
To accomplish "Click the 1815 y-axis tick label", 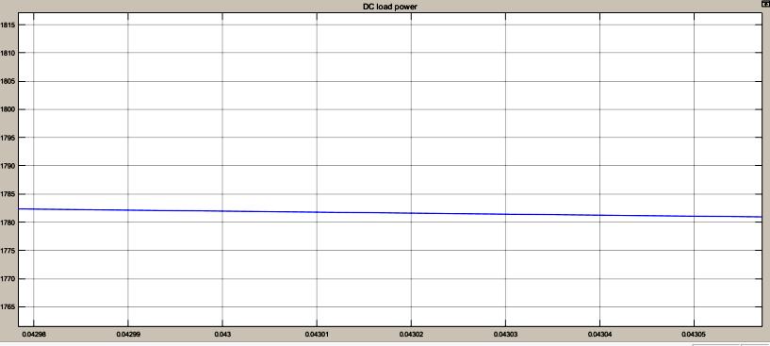I will coord(8,25).
